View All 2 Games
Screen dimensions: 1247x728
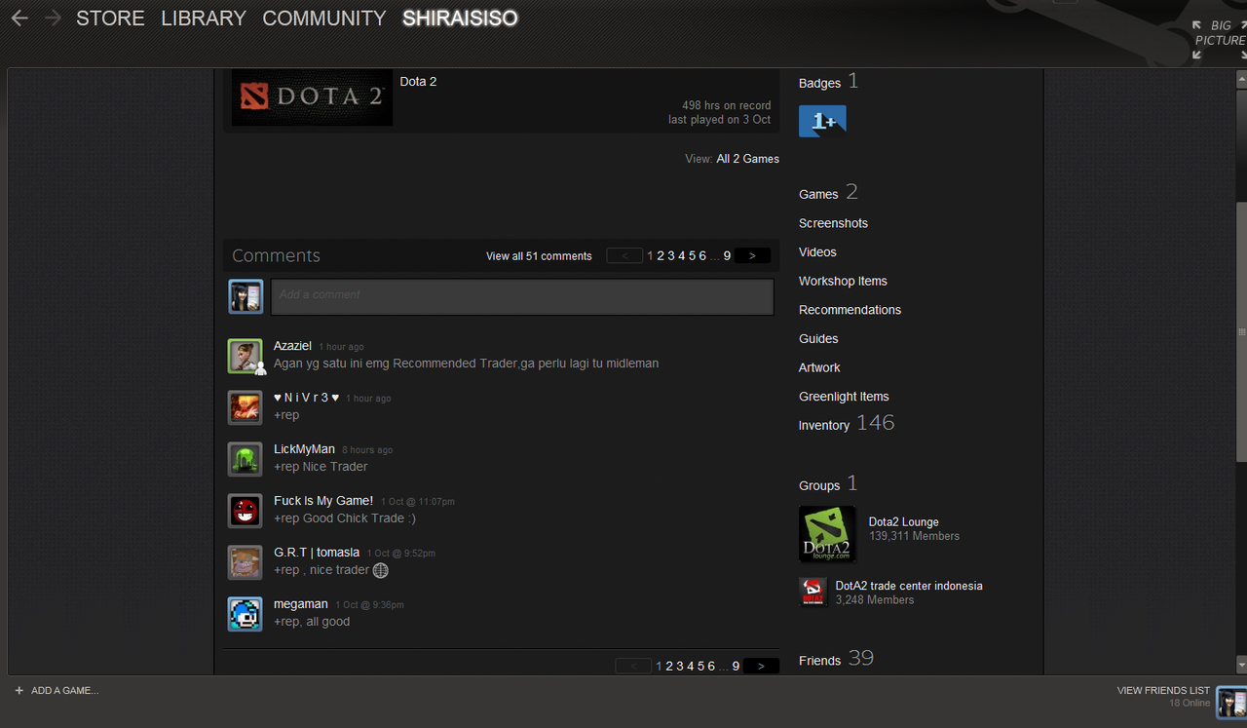coord(748,159)
